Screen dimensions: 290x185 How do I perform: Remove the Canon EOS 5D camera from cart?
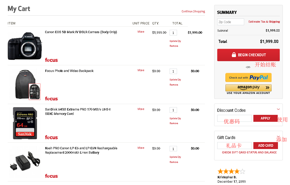click(x=174, y=46)
